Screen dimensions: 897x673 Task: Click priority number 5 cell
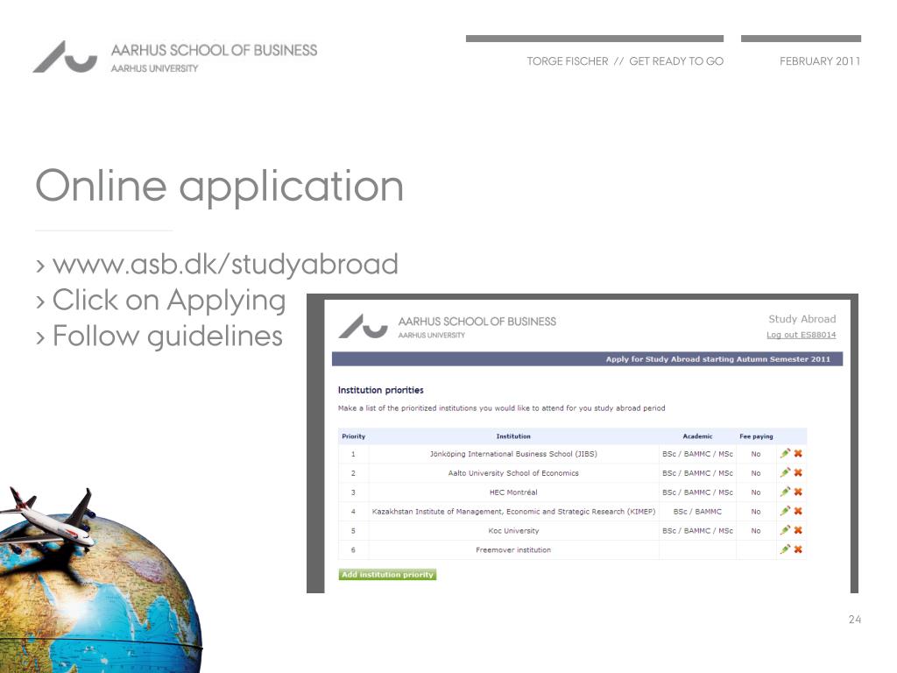tap(353, 530)
